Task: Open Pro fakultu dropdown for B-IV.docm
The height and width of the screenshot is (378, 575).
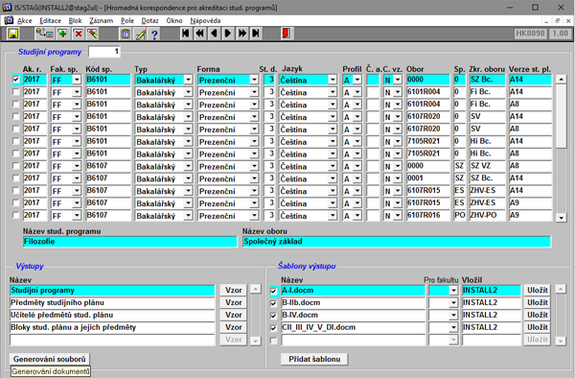Action: 453,315
